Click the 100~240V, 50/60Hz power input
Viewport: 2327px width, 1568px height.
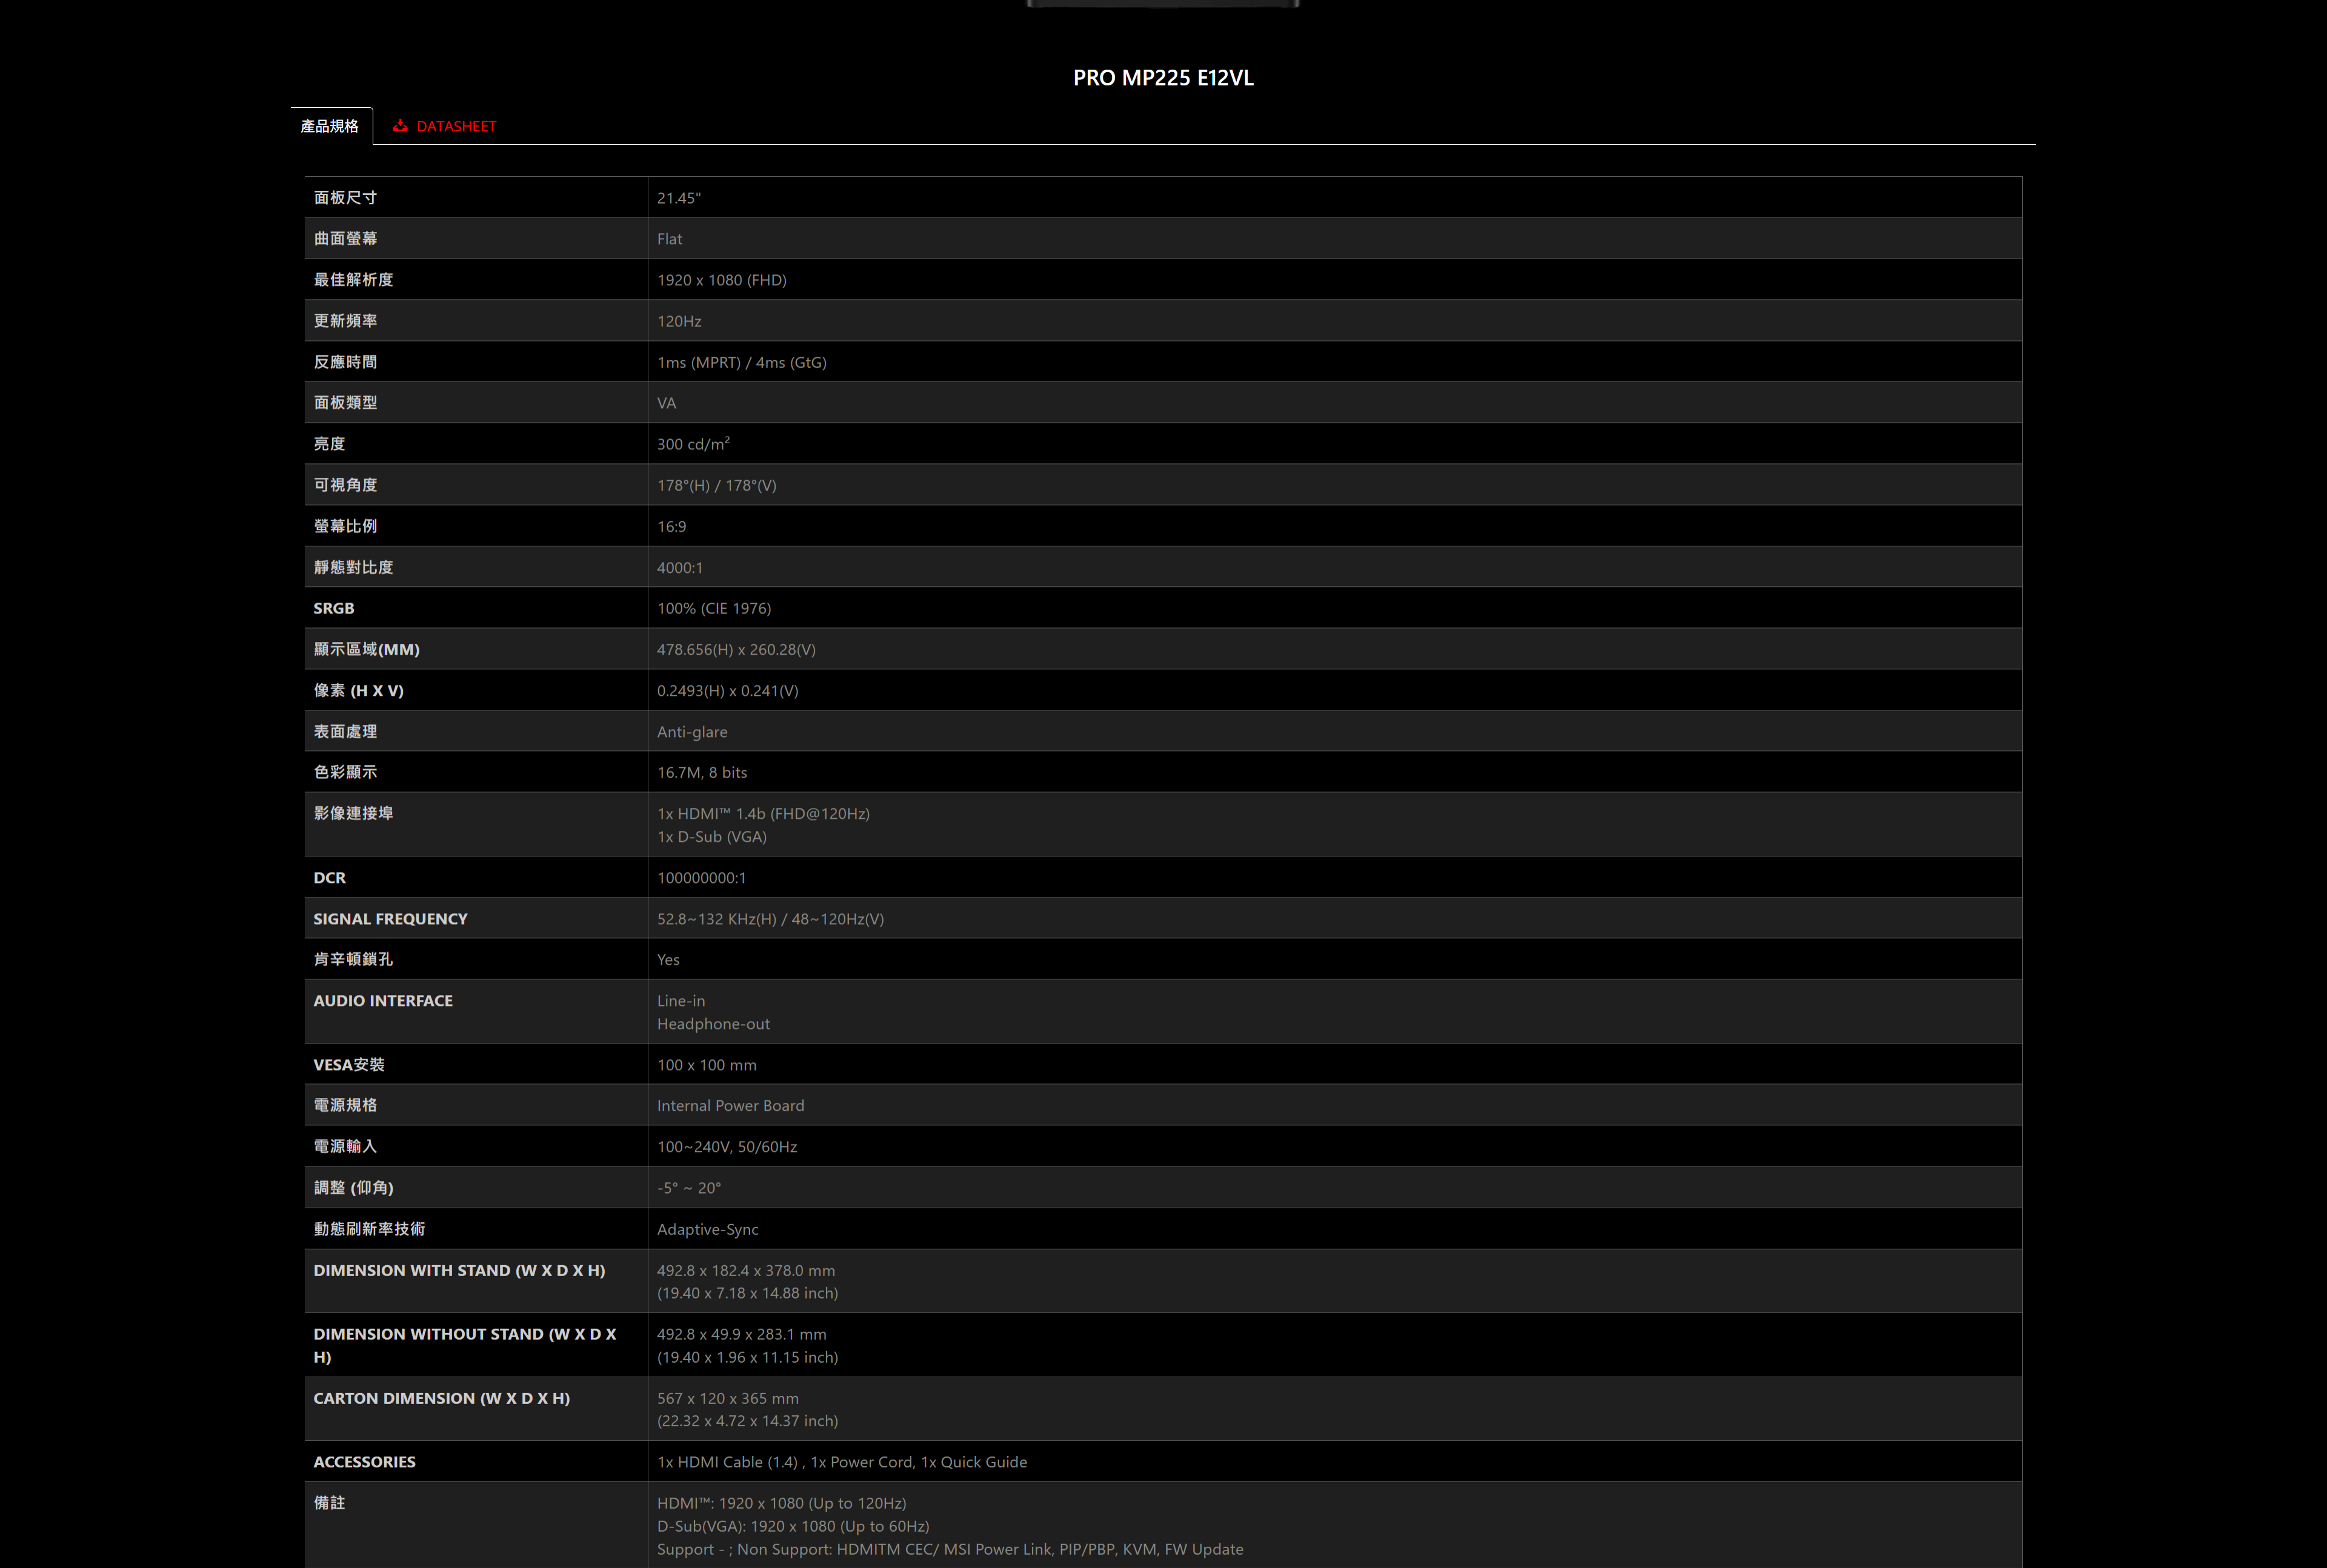pos(727,1146)
